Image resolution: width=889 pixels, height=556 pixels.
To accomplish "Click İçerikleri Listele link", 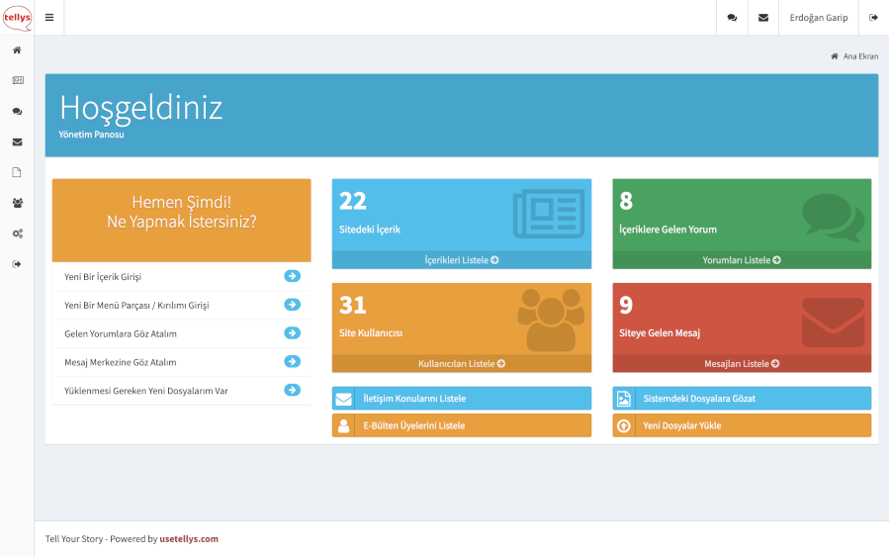I will [x=461, y=260].
